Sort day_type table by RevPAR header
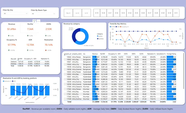This screenshot has width=186, height=113. 20,59
